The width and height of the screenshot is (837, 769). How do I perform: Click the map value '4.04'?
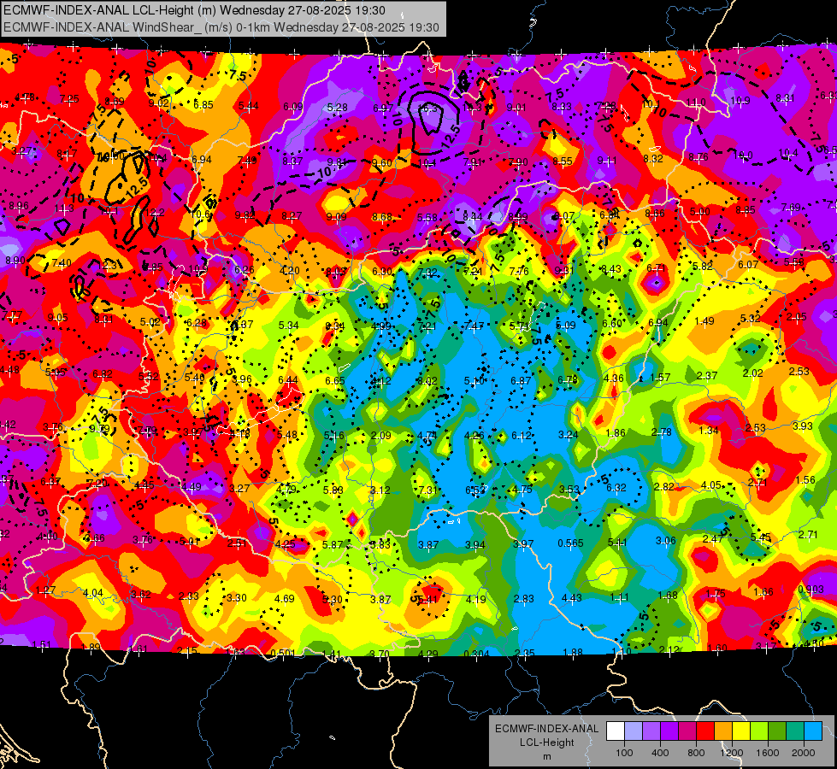(x=93, y=593)
